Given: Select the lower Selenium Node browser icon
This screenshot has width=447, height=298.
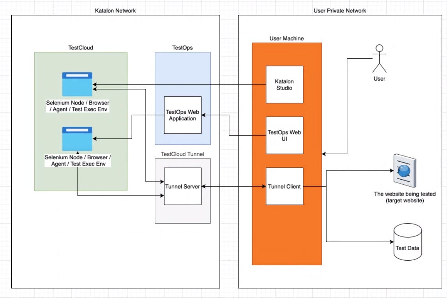Looking at the screenshot, I should tap(77, 139).
